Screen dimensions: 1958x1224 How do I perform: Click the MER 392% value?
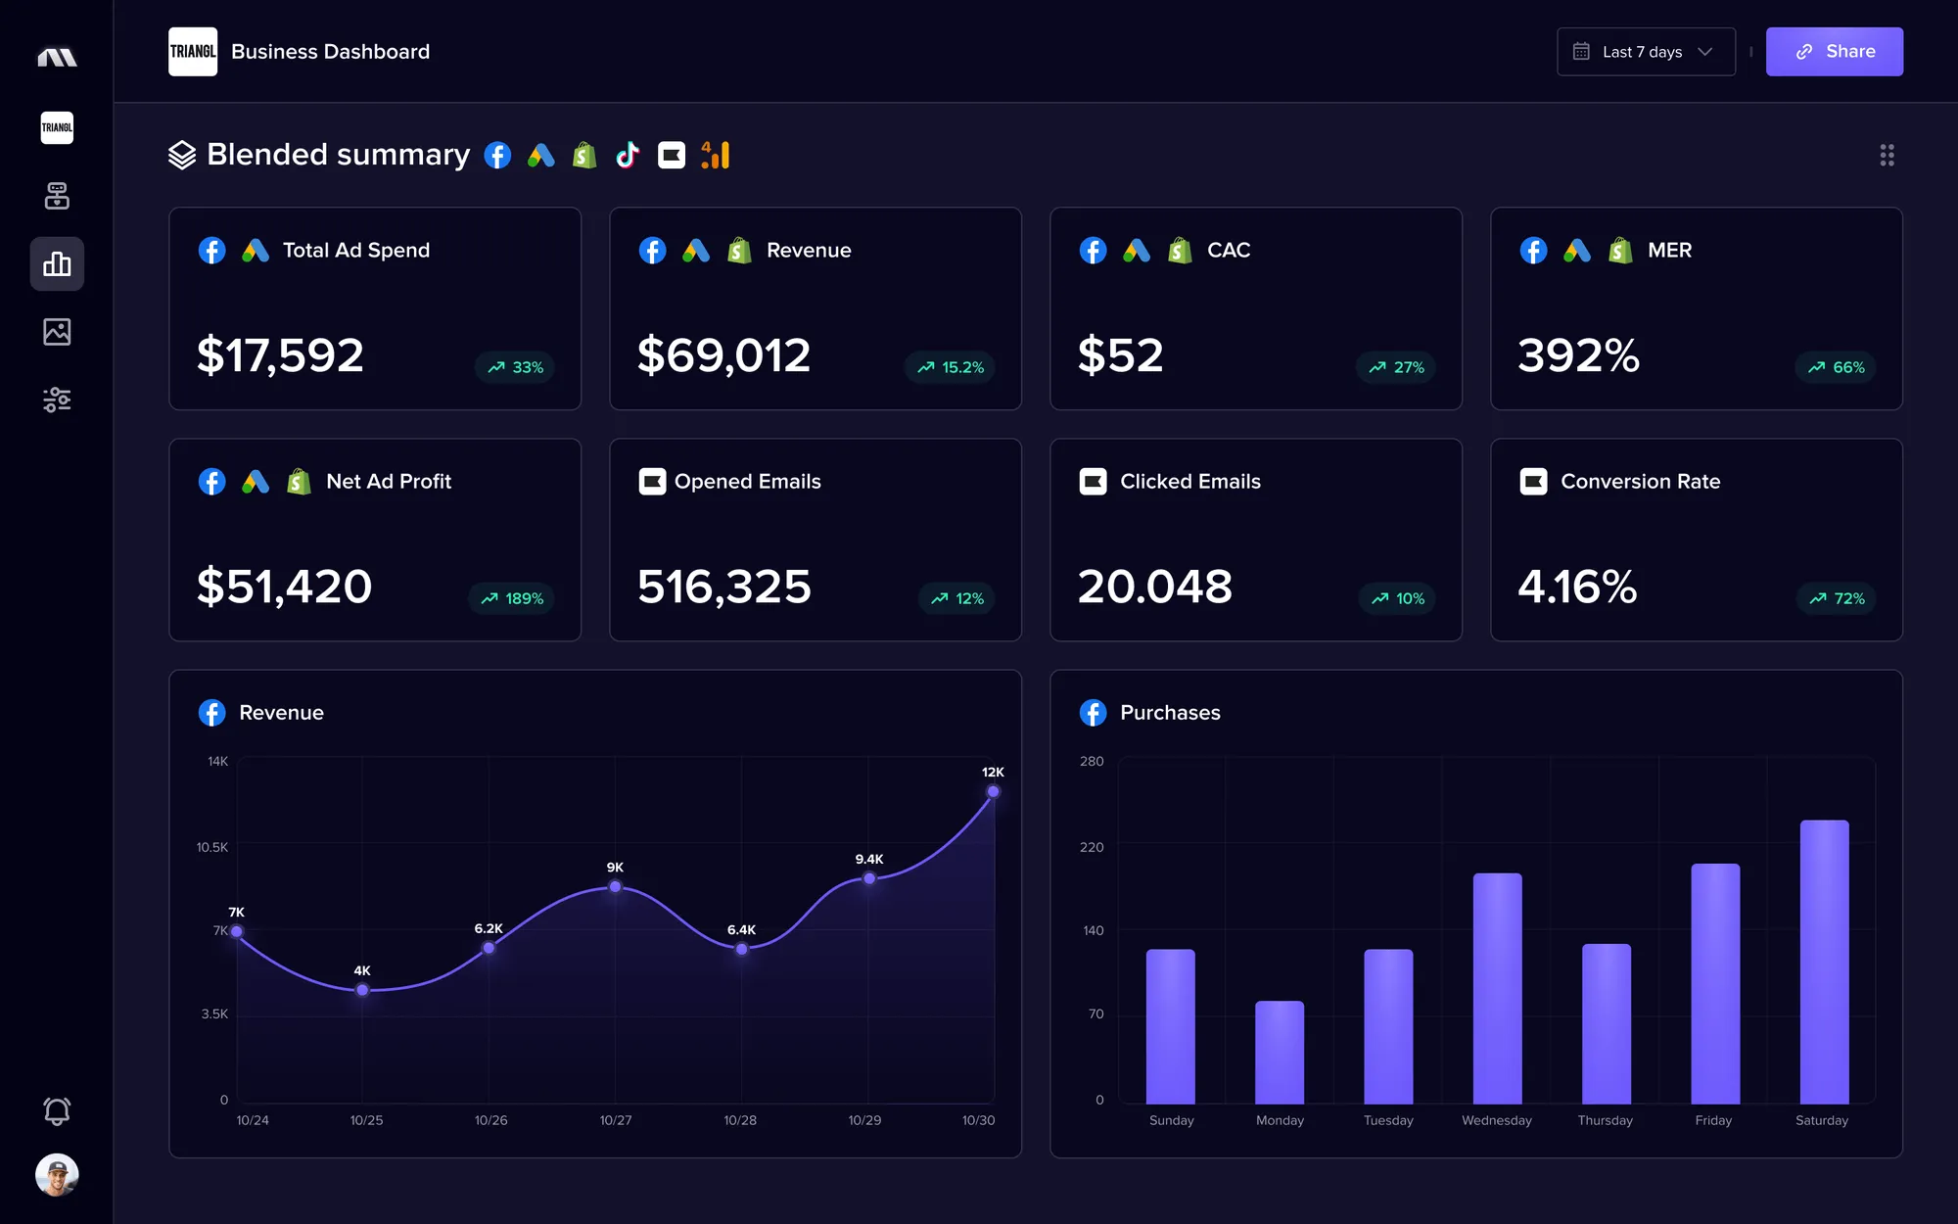click(x=1578, y=354)
